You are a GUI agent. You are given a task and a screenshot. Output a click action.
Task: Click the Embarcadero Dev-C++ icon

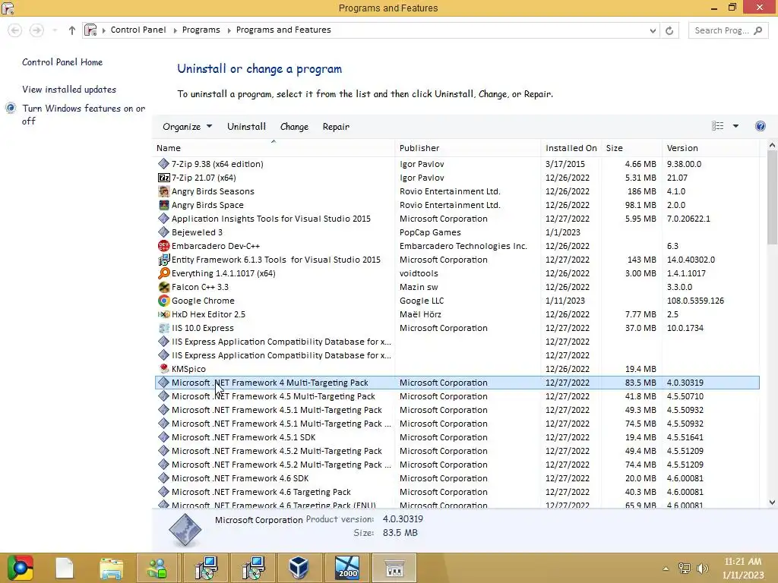coord(164,246)
